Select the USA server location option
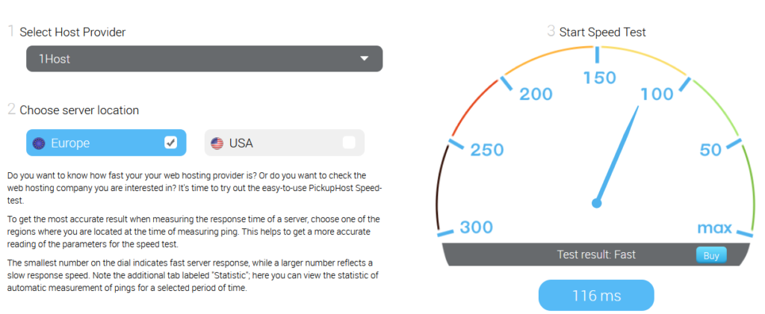 [x=276, y=143]
